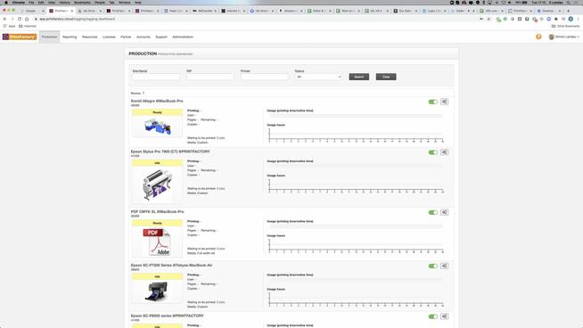Toggle Epson SC-P7500 Series device switch
Viewport: 583px width, 328px height.
pyautogui.click(x=432, y=266)
